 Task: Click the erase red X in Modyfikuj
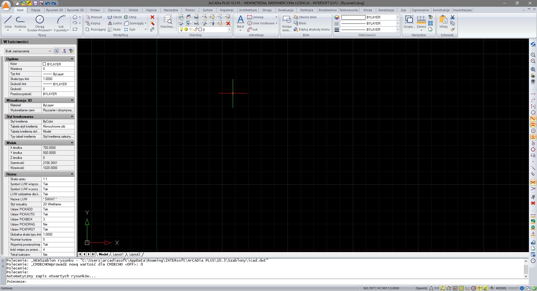click(x=152, y=17)
